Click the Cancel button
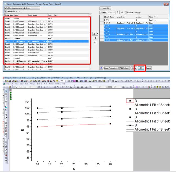The image size is (176, 172). [148, 68]
